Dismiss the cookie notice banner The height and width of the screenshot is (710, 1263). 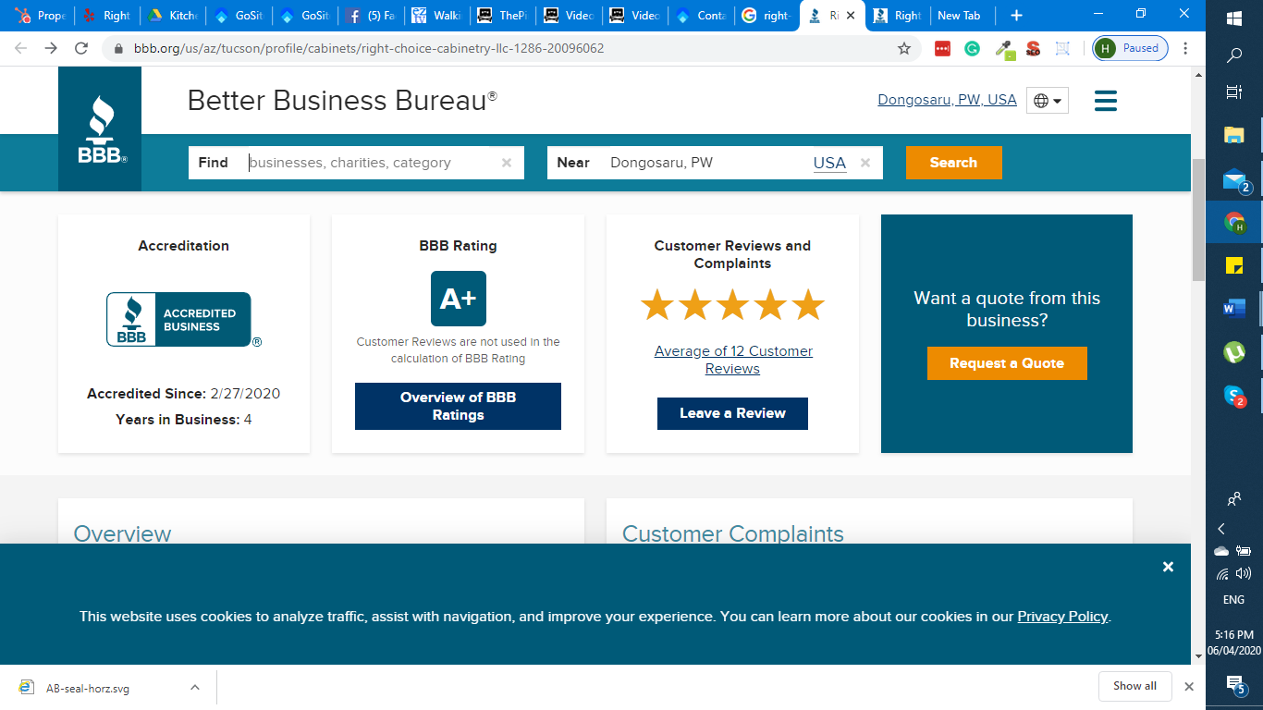click(1168, 567)
